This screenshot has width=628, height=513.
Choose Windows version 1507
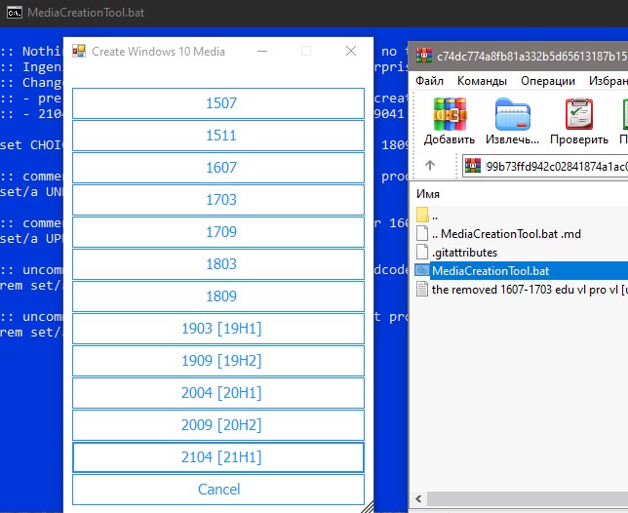pos(218,103)
